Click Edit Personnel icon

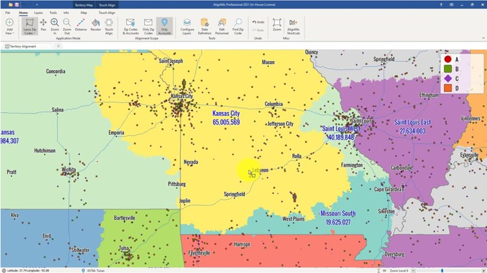pos(221,26)
